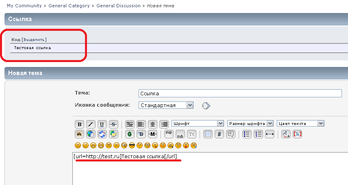The height and width of the screenshot is (185, 348).
Task: Toggle bold formatting button
Action: coord(79,124)
